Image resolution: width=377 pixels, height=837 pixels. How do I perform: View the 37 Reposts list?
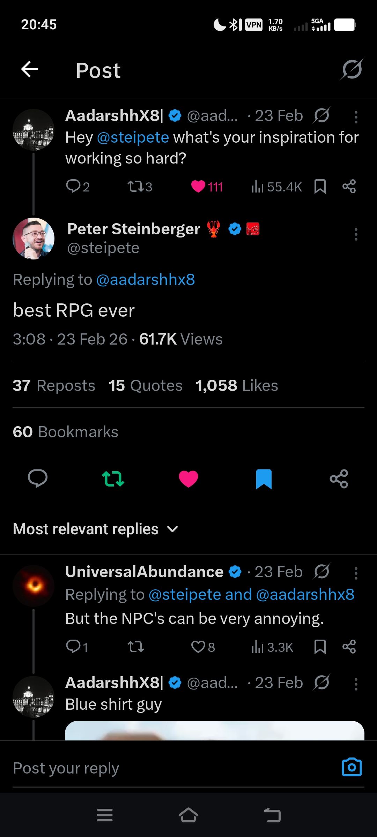coord(54,385)
